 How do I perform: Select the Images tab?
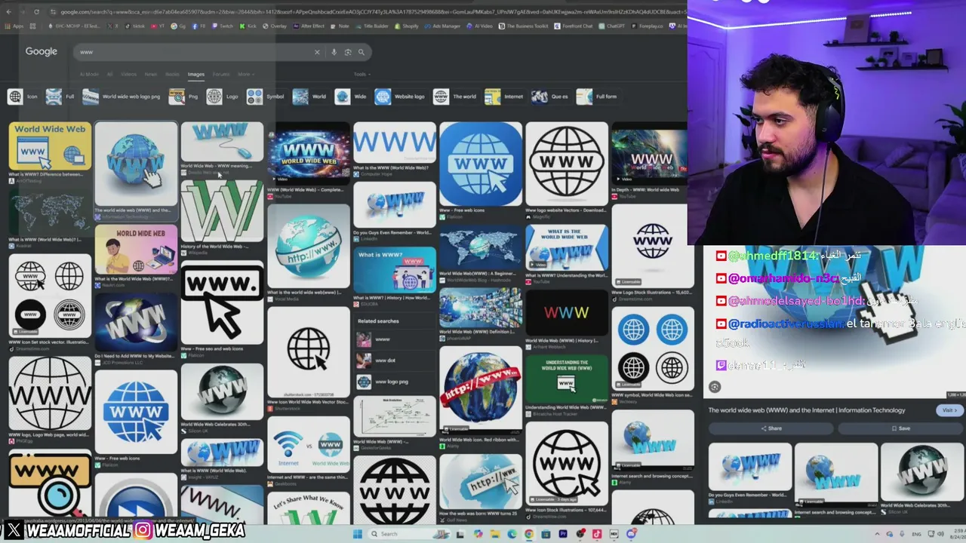pos(196,74)
